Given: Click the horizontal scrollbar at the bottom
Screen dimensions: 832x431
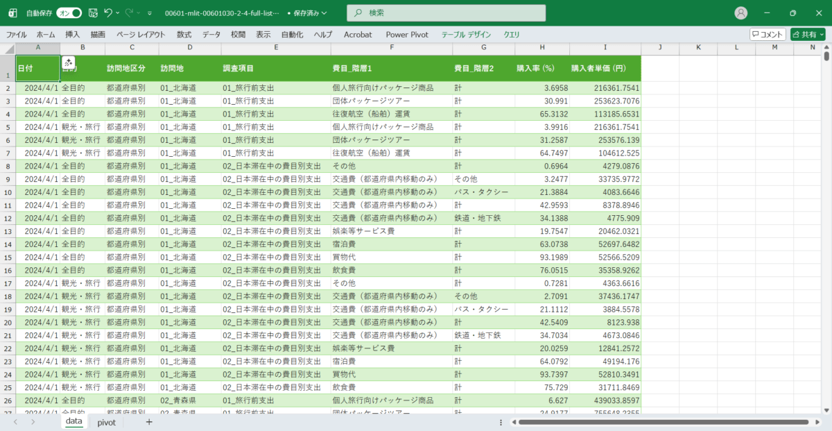Looking at the screenshot, I should (659, 422).
